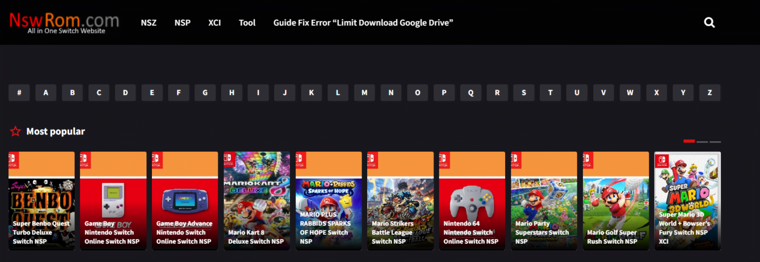Filter games by letter I
The height and width of the screenshot is (262, 760).
pos(258,92)
